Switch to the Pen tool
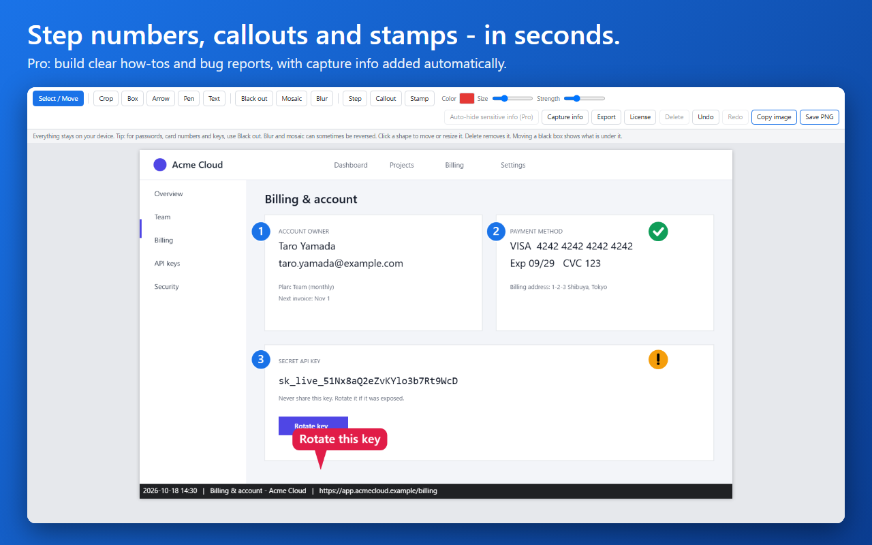 coord(189,99)
